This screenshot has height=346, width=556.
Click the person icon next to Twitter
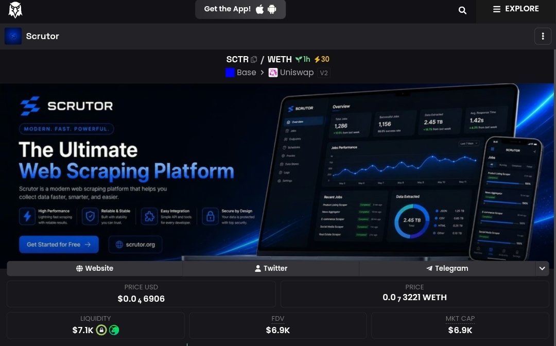258,269
